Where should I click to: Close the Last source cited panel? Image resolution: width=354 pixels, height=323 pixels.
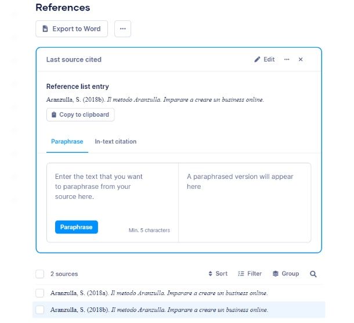tap(300, 59)
